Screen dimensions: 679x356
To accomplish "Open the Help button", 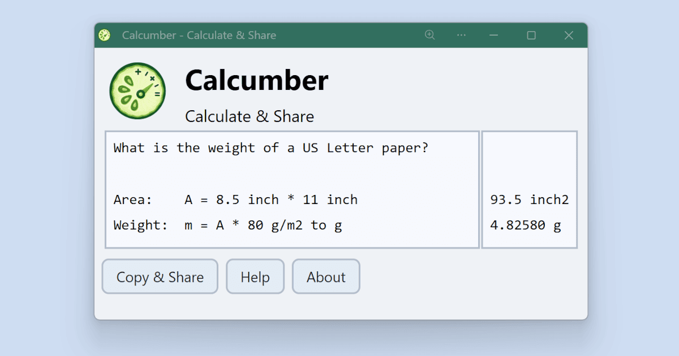I will (x=255, y=277).
